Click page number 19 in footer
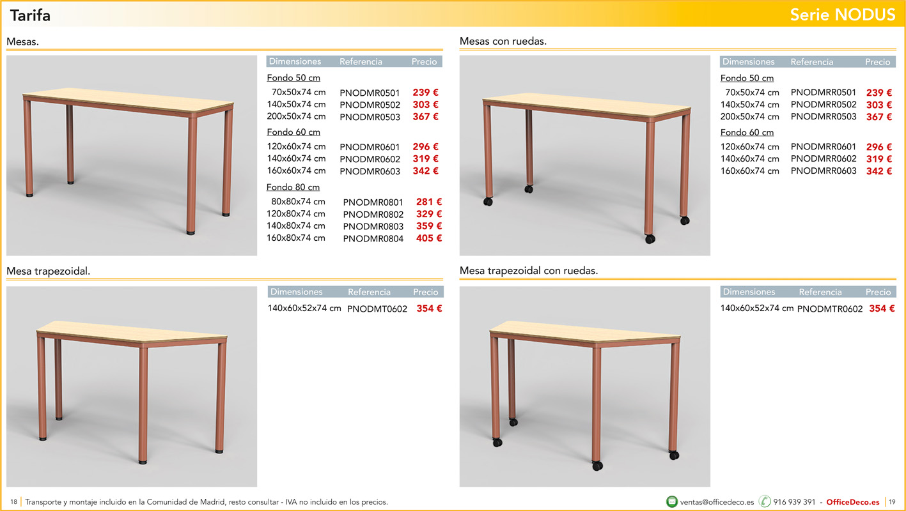The image size is (906, 511). coord(892,502)
